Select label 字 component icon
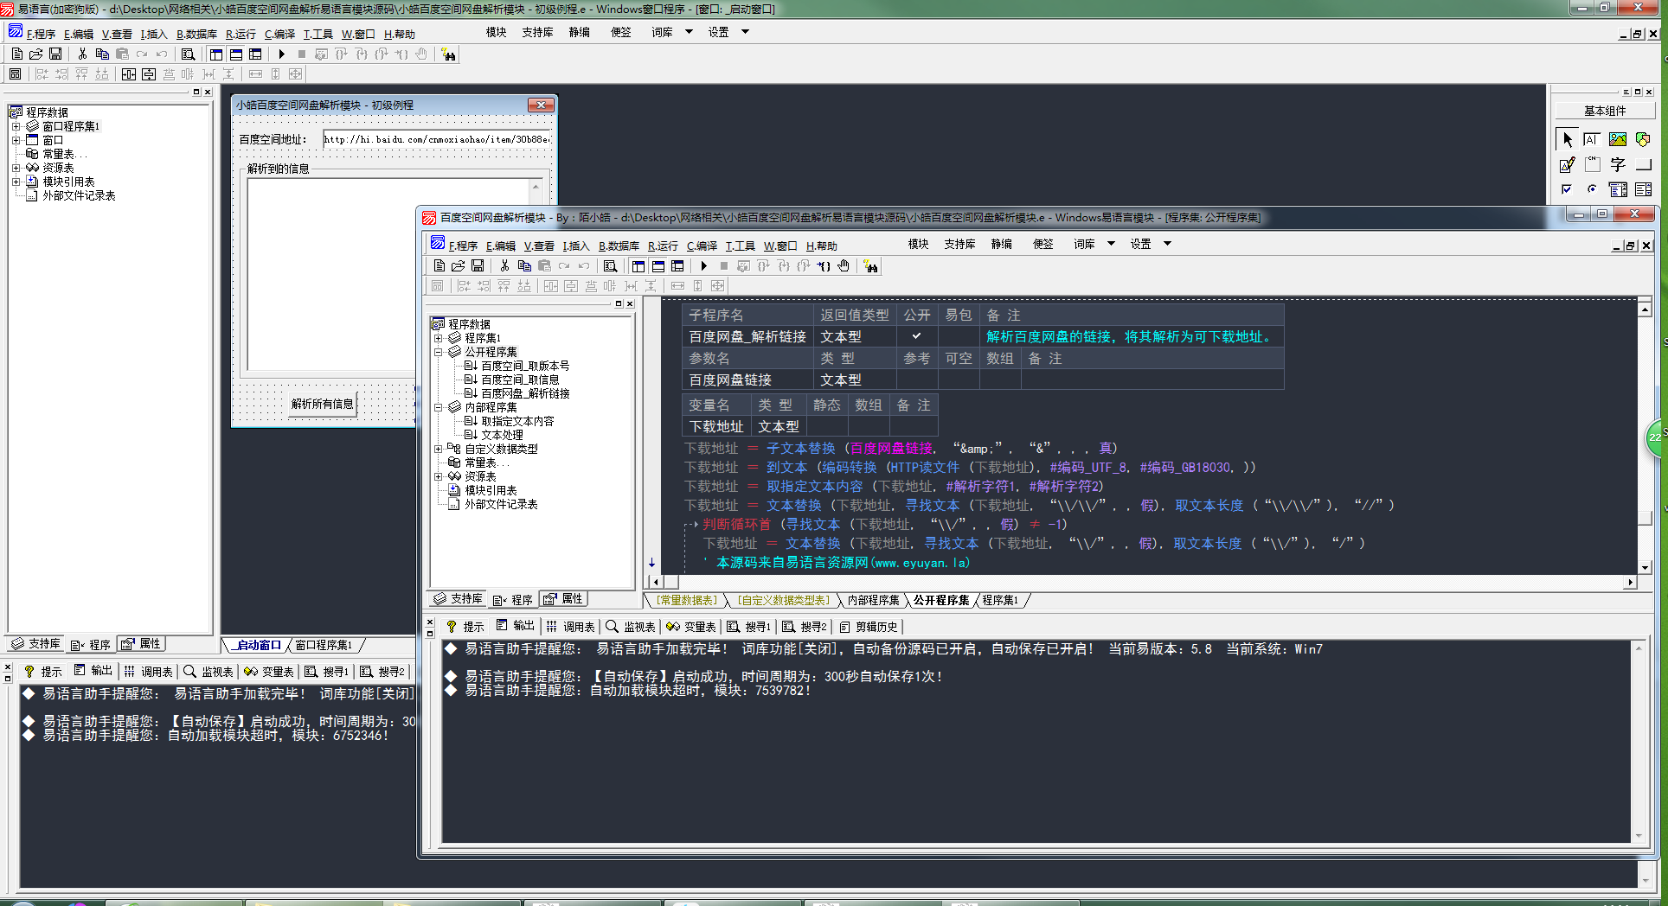Screen dimensions: 1668x906 tap(1618, 164)
